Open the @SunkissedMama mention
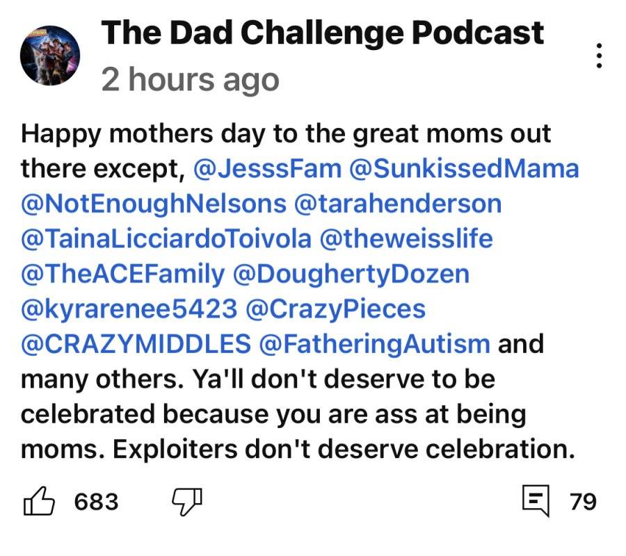This screenshot has height=556, width=626. tap(464, 168)
